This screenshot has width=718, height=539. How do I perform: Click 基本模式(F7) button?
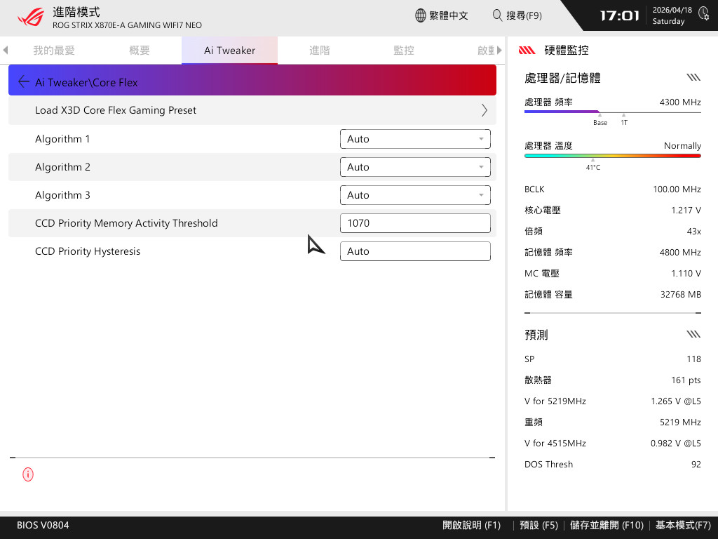(683, 525)
